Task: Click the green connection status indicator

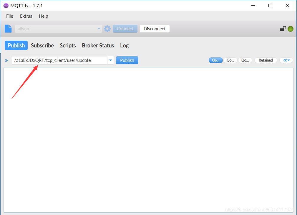Action: [x=290, y=29]
